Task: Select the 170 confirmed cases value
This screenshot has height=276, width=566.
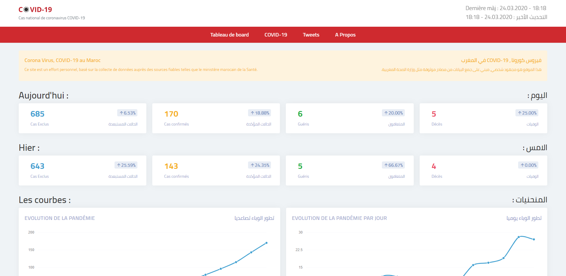Action: (x=171, y=114)
